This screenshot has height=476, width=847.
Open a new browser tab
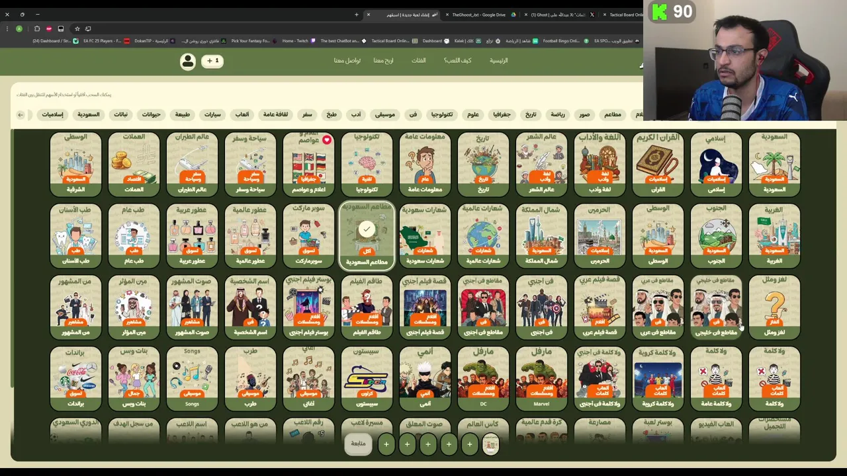(356, 15)
